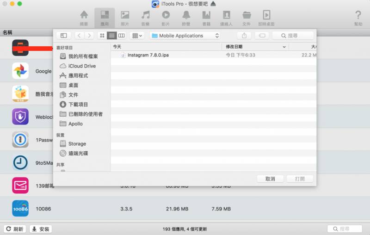Click the Open button in file dialog
370x235 pixels.
[x=300, y=179]
